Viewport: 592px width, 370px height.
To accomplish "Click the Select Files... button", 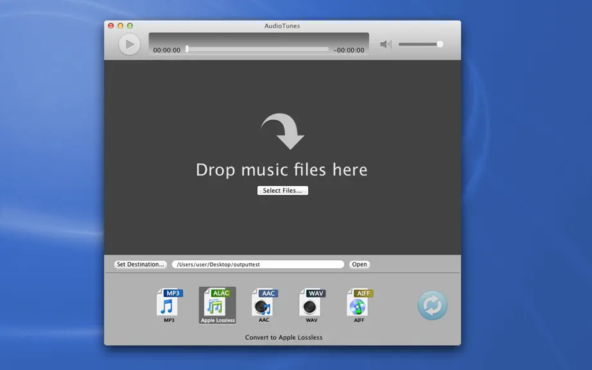I will tap(283, 191).
